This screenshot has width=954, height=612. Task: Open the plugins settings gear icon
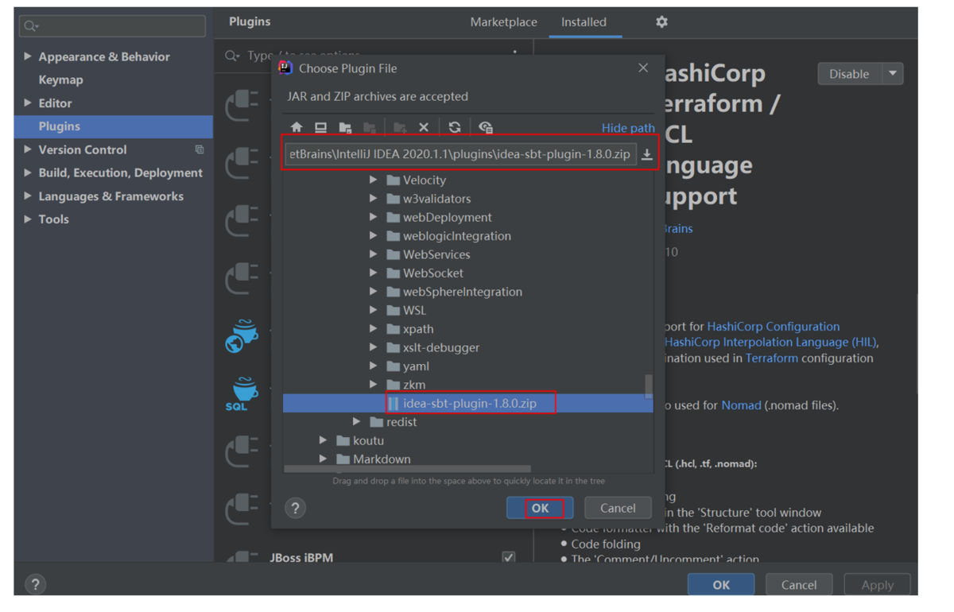pos(661,22)
